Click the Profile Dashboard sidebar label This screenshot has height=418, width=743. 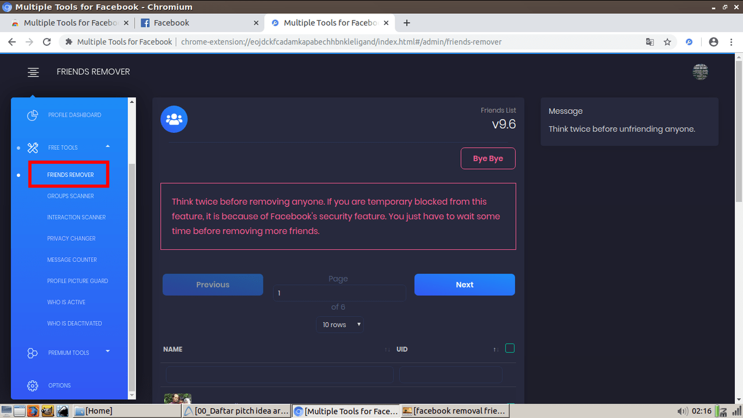tap(74, 115)
